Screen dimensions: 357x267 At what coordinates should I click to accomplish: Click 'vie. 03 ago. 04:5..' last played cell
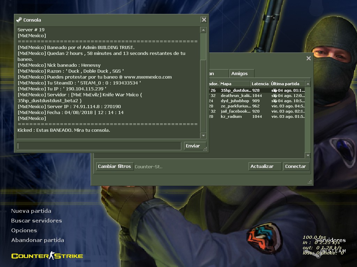coord(288,106)
